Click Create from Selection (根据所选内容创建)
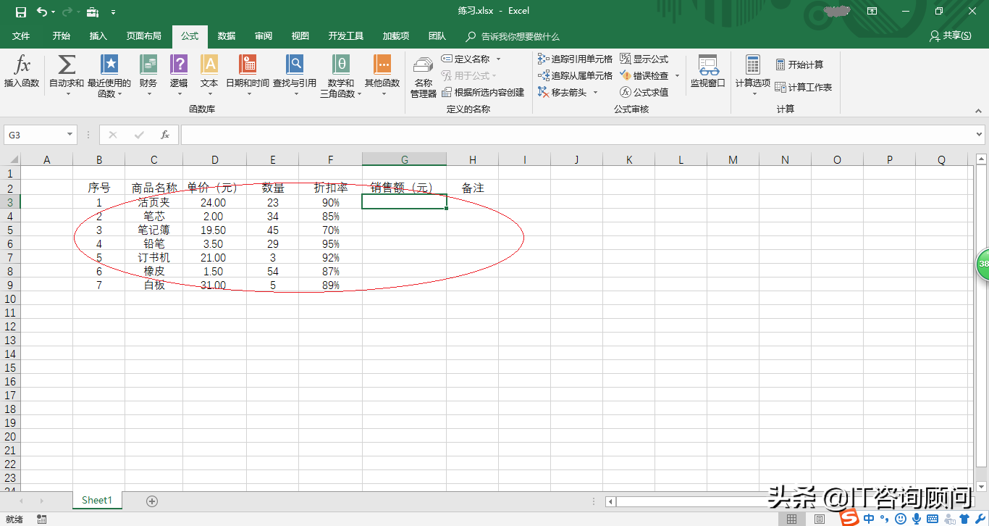989x526 pixels. (x=482, y=92)
